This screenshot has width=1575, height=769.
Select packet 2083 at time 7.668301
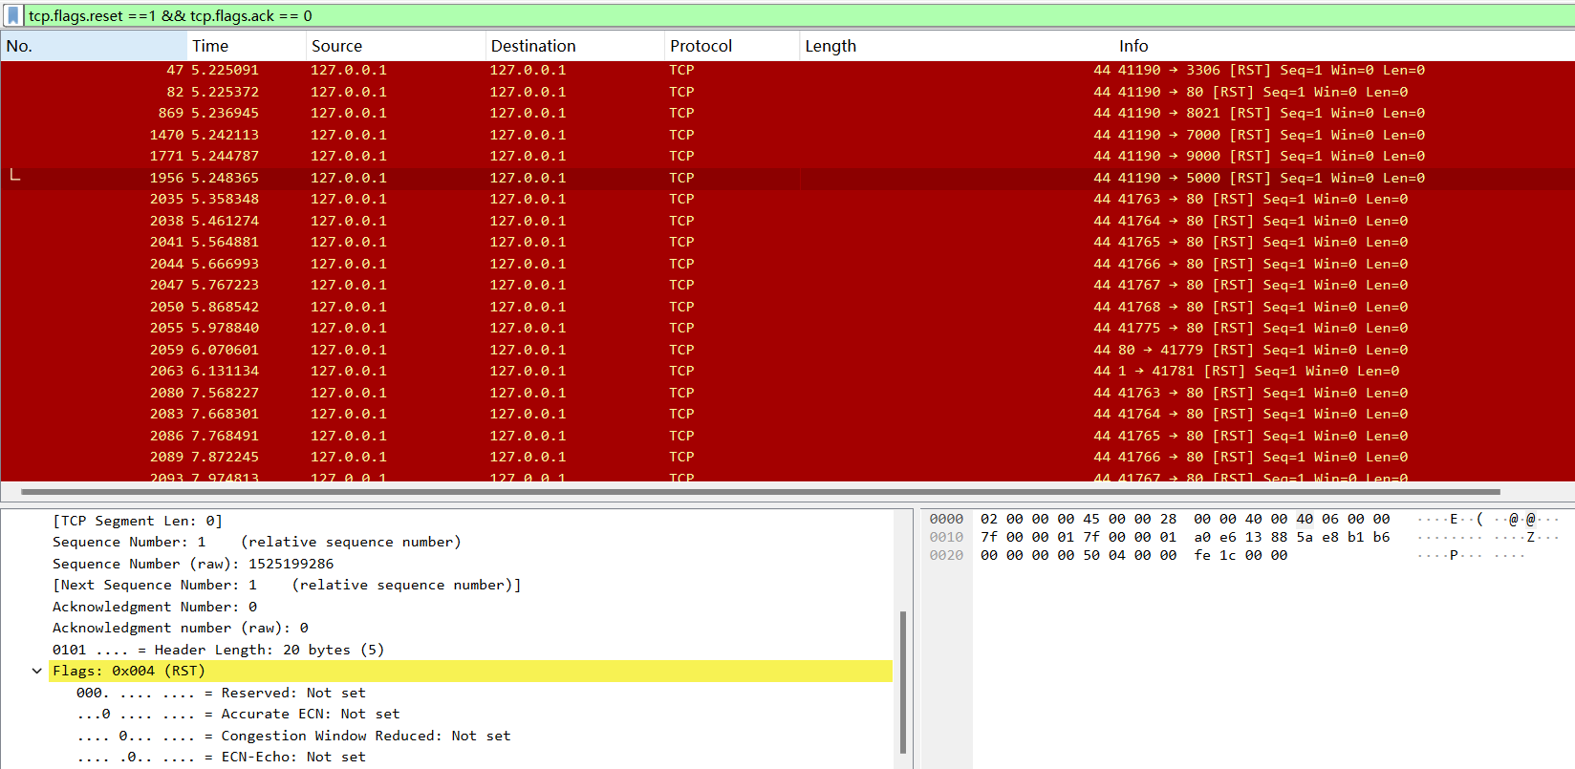click(x=787, y=414)
